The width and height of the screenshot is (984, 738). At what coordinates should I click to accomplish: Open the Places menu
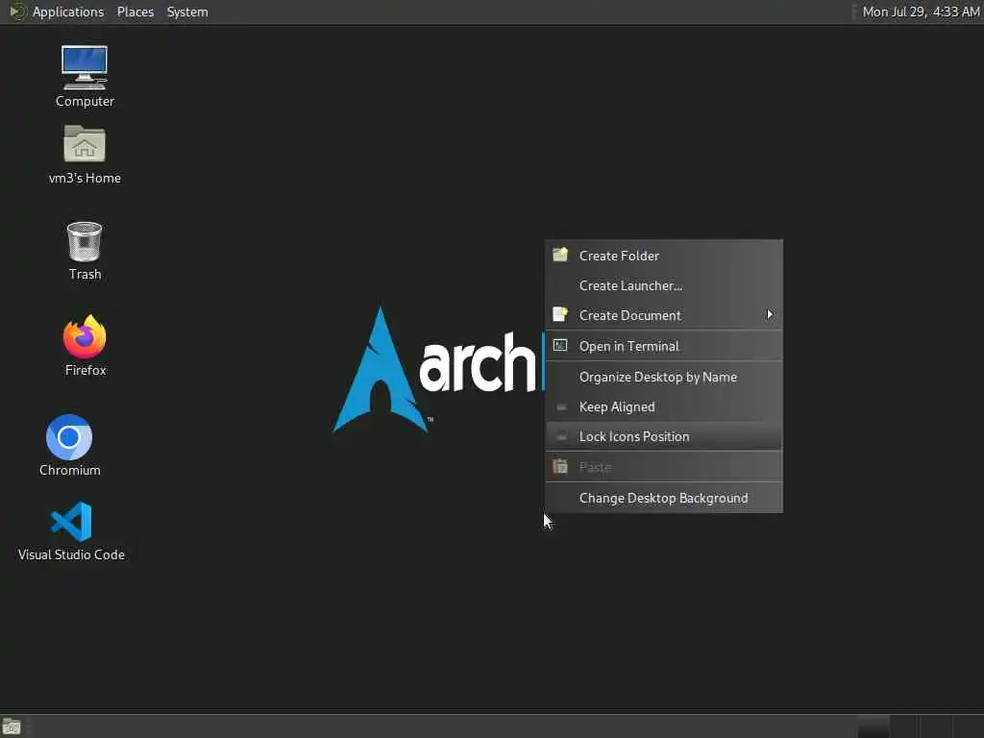pos(135,12)
